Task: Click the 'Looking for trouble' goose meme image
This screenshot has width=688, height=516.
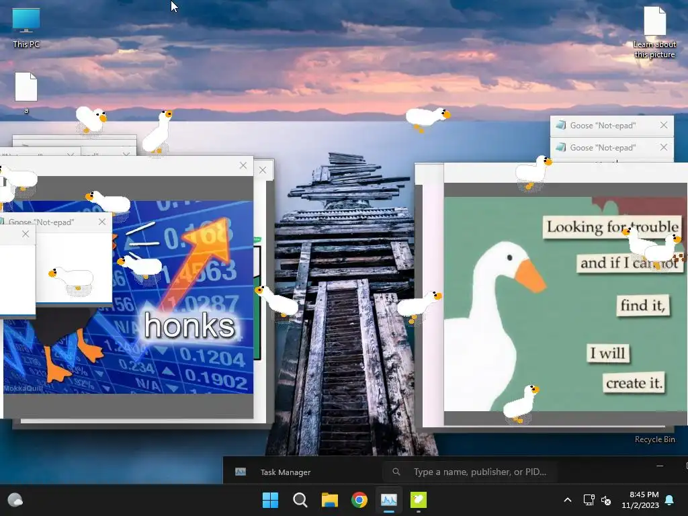Action: point(566,304)
